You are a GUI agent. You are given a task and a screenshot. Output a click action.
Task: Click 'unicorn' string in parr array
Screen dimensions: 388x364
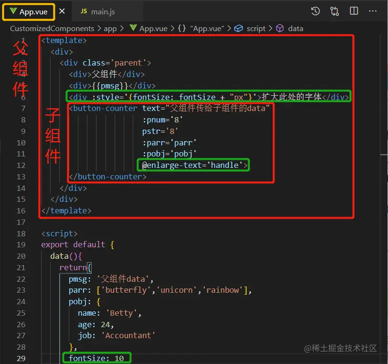tap(177, 290)
